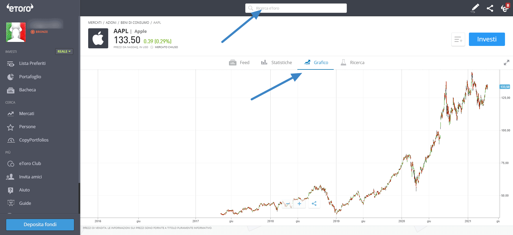Click the share icon in top bar
The height and width of the screenshot is (235, 513).
click(x=490, y=8)
